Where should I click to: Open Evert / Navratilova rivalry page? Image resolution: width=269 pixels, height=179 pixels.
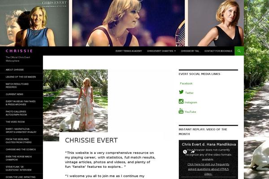[x=22, y=131]
